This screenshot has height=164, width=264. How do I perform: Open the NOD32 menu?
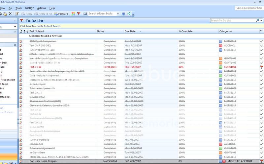[29, 8]
